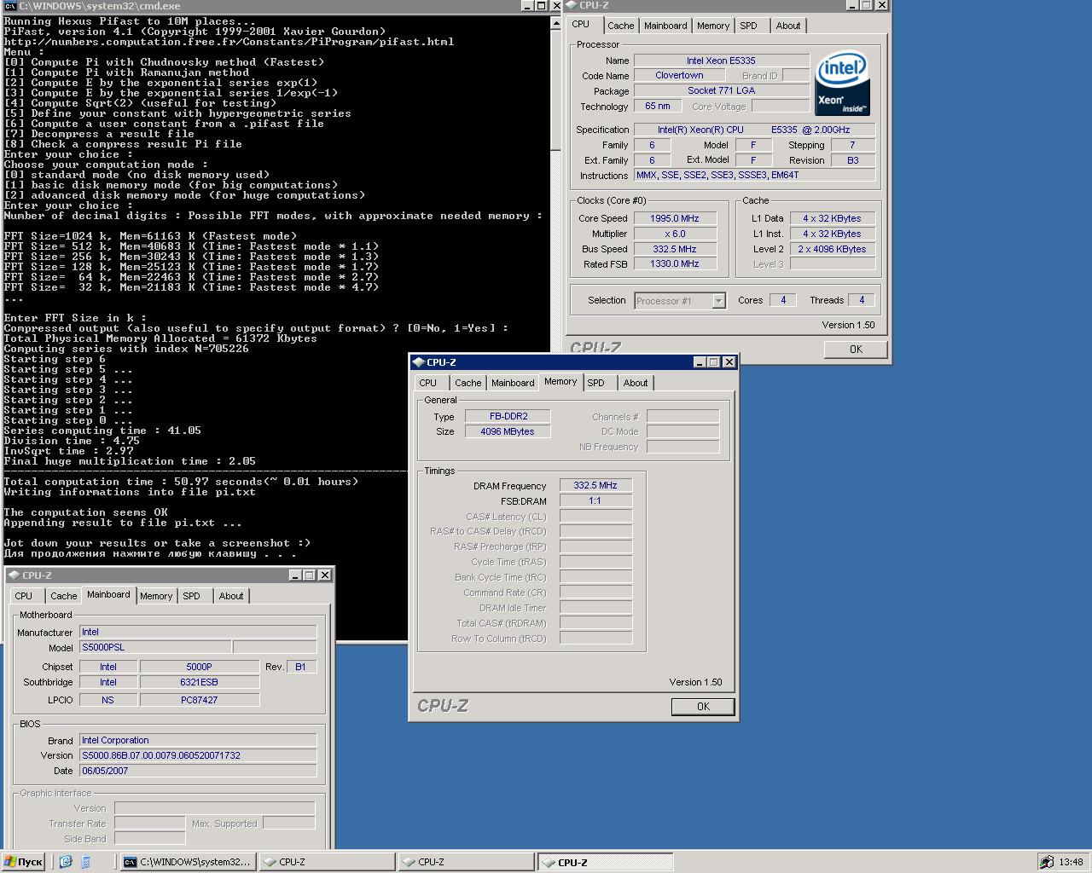The height and width of the screenshot is (873, 1092).
Task: Click the Specification field reading Intel(R) Xeon(R) CPU E5335
Action: tap(754, 130)
